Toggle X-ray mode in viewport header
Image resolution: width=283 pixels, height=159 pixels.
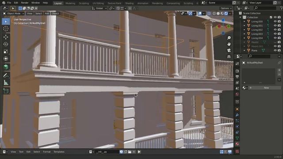click(x=209, y=14)
